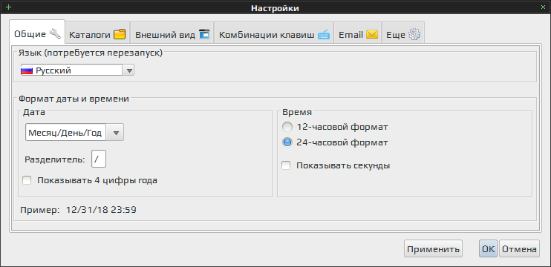Click the gear icon on Еще tab
Viewport: 551px width, 267px height.
(414, 34)
